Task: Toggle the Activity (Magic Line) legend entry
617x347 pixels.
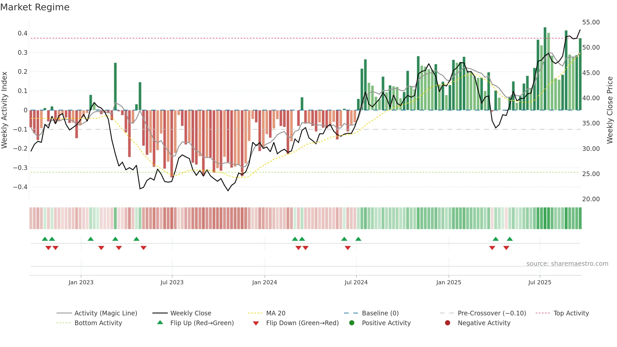Action: pyautogui.click(x=97, y=313)
